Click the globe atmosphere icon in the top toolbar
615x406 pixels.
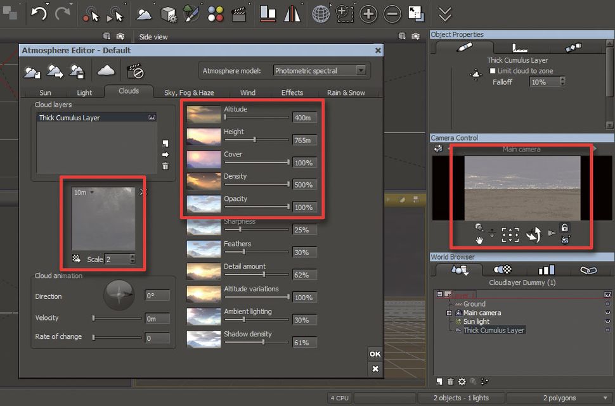tap(321, 13)
